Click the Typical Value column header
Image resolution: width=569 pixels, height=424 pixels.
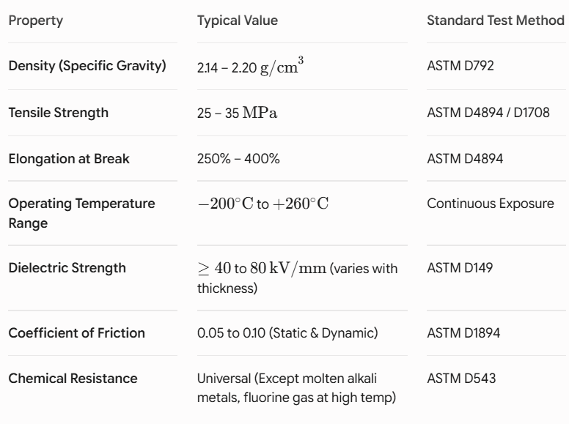pos(238,21)
